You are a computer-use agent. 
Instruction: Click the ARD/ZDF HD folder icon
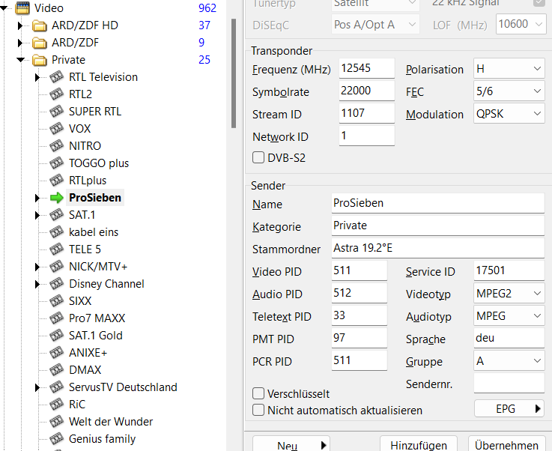point(40,25)
